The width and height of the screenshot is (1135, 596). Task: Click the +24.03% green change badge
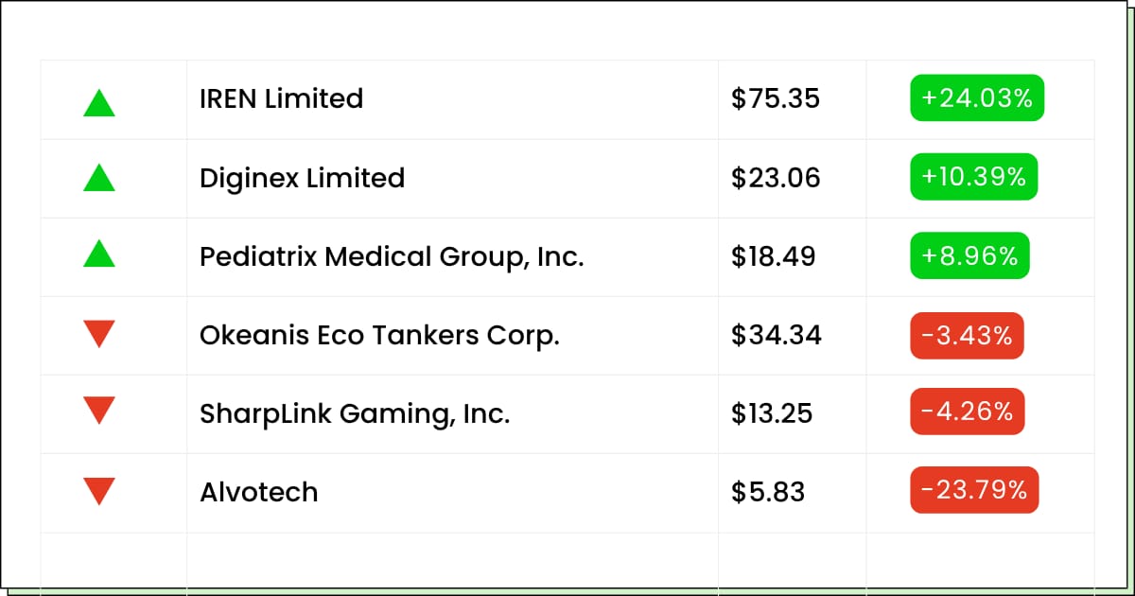[x=977, y=98]
